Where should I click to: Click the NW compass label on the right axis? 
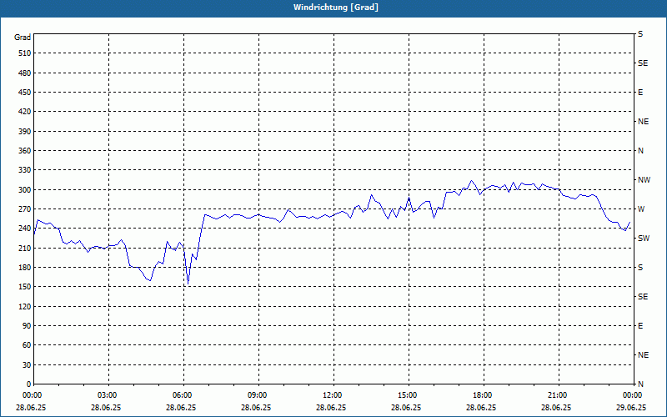pos(644,180)
